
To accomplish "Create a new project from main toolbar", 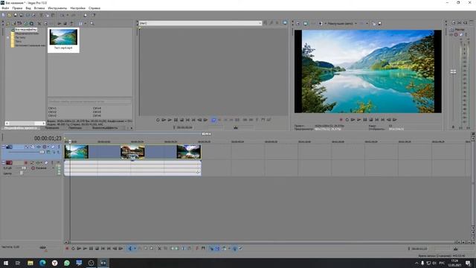I will pyautogui.click(x=3, y=15).
